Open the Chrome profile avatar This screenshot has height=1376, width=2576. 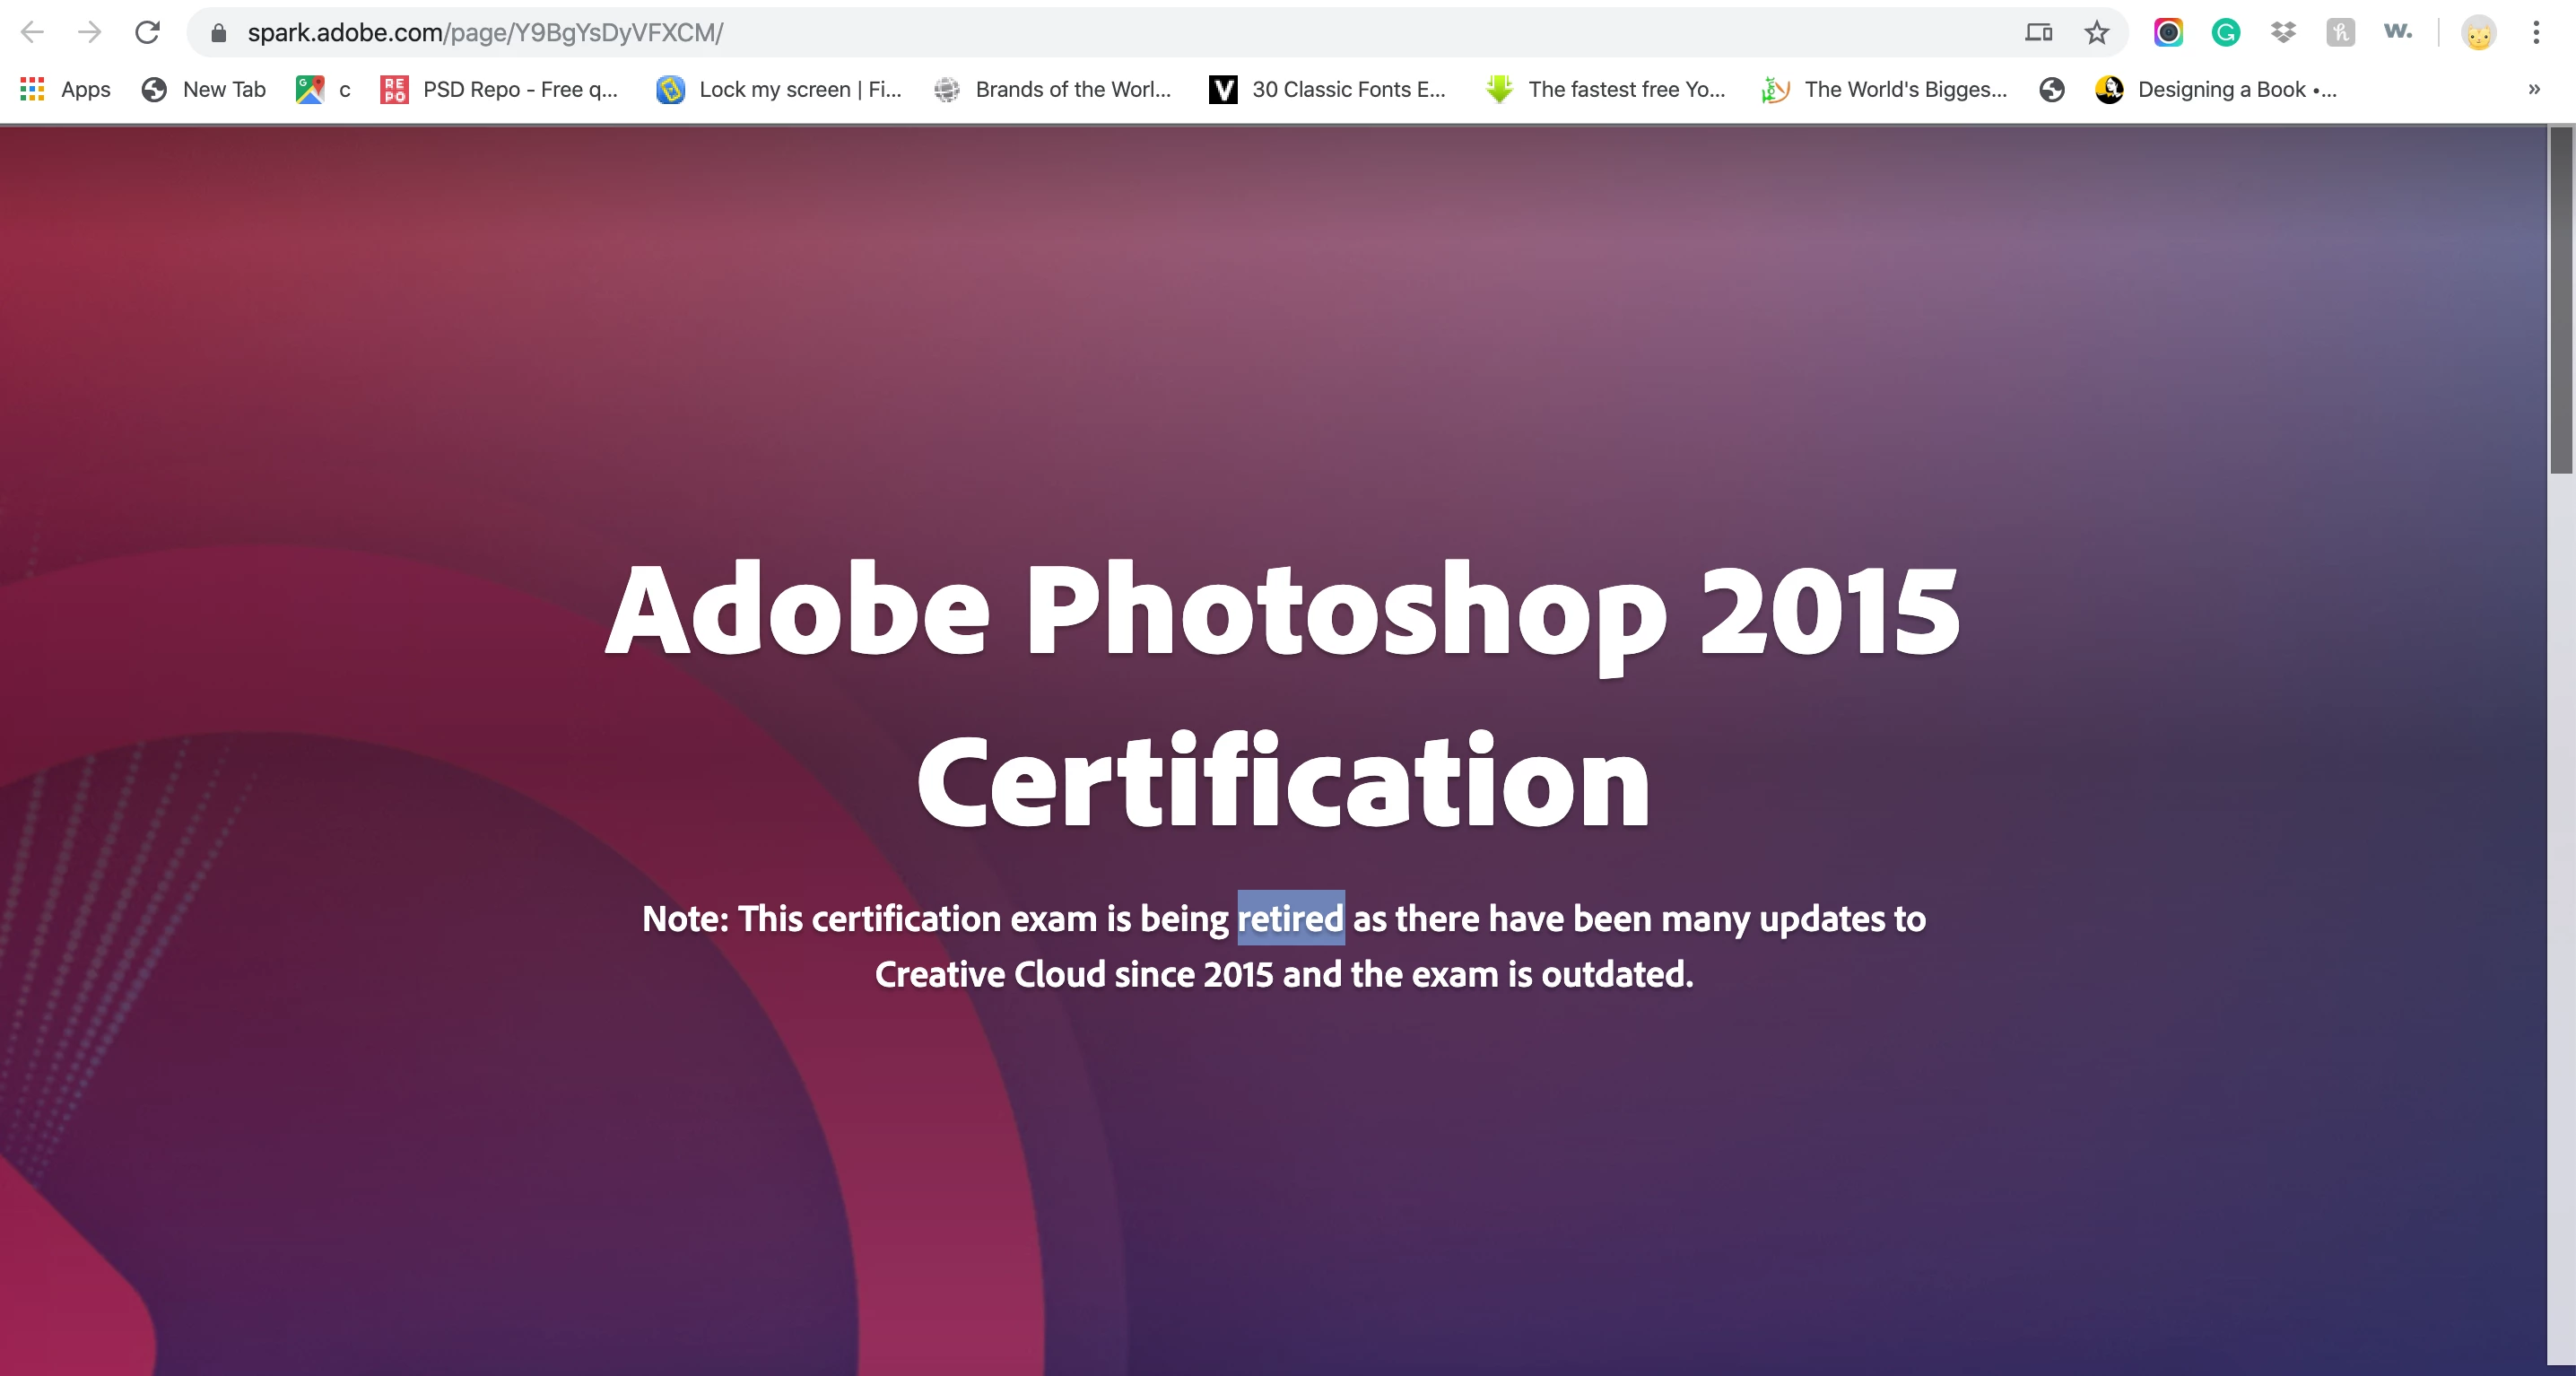coord(2479,33)
